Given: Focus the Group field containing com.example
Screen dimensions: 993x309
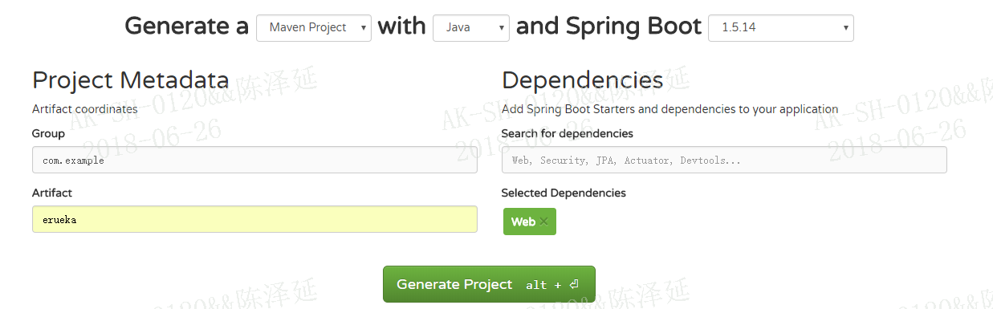Looking at the screenshot, I should coord(254,160).
